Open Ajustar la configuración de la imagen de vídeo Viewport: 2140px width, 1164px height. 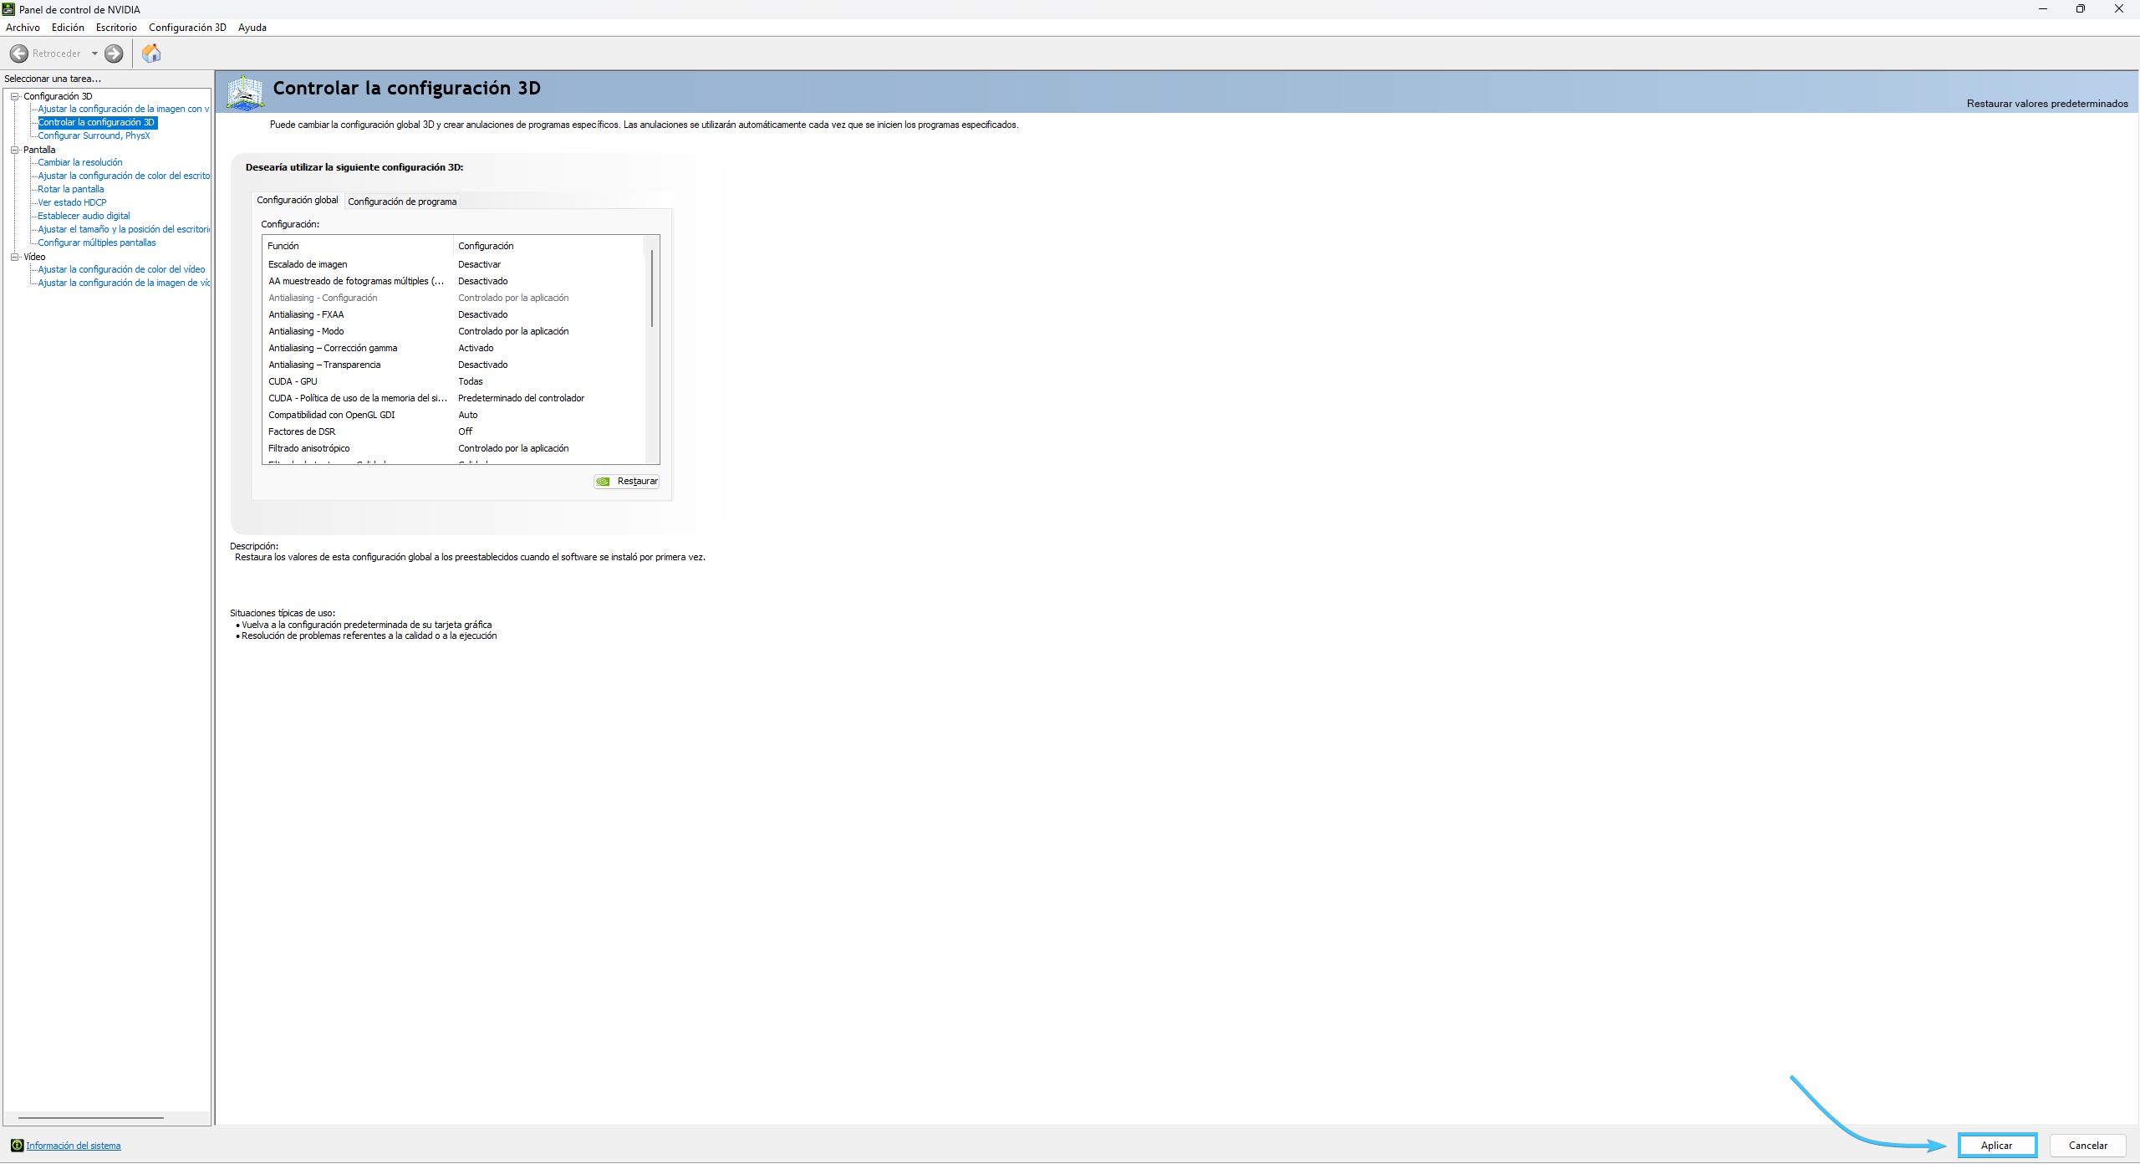click(124, 283)
